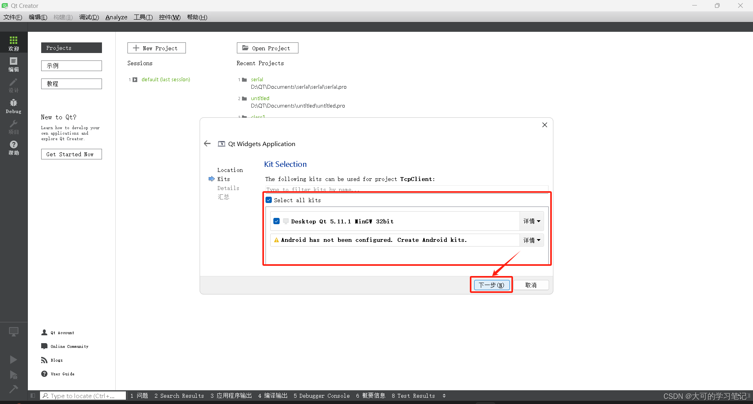Select the Location wizard step
Screen dimensions: 753x404
tap(230, 170)
